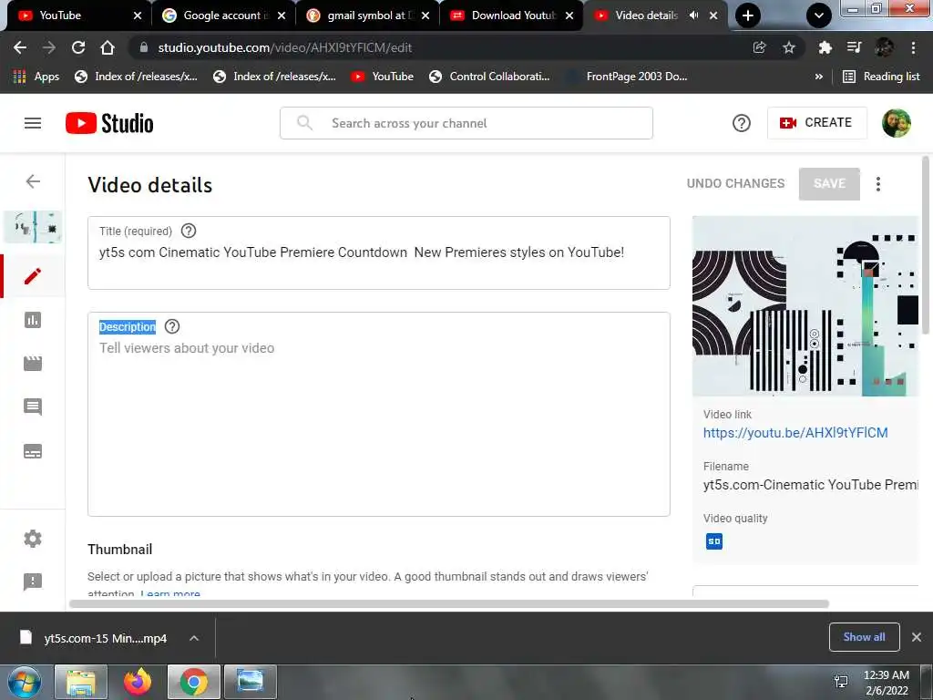
Task: Click the SAVE button
Action: pos(829,183)
